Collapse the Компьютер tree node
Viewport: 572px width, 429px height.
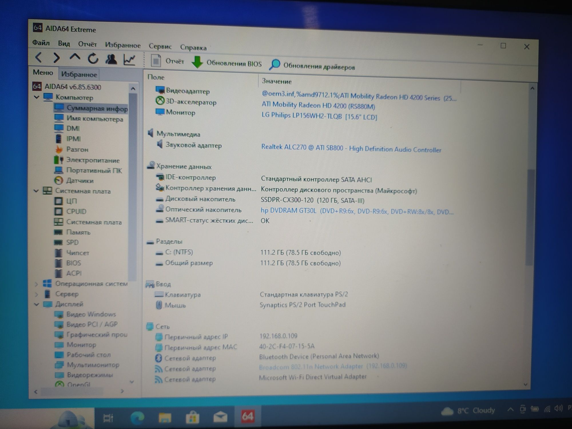coord(37,97)
